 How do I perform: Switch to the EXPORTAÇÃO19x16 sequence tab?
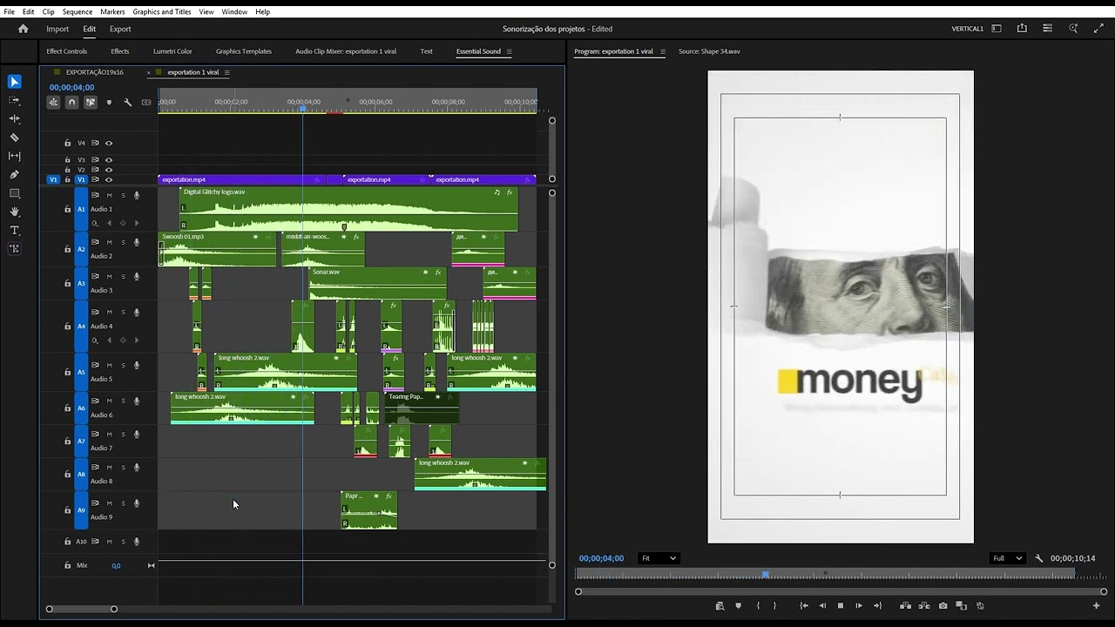point(94,72)
